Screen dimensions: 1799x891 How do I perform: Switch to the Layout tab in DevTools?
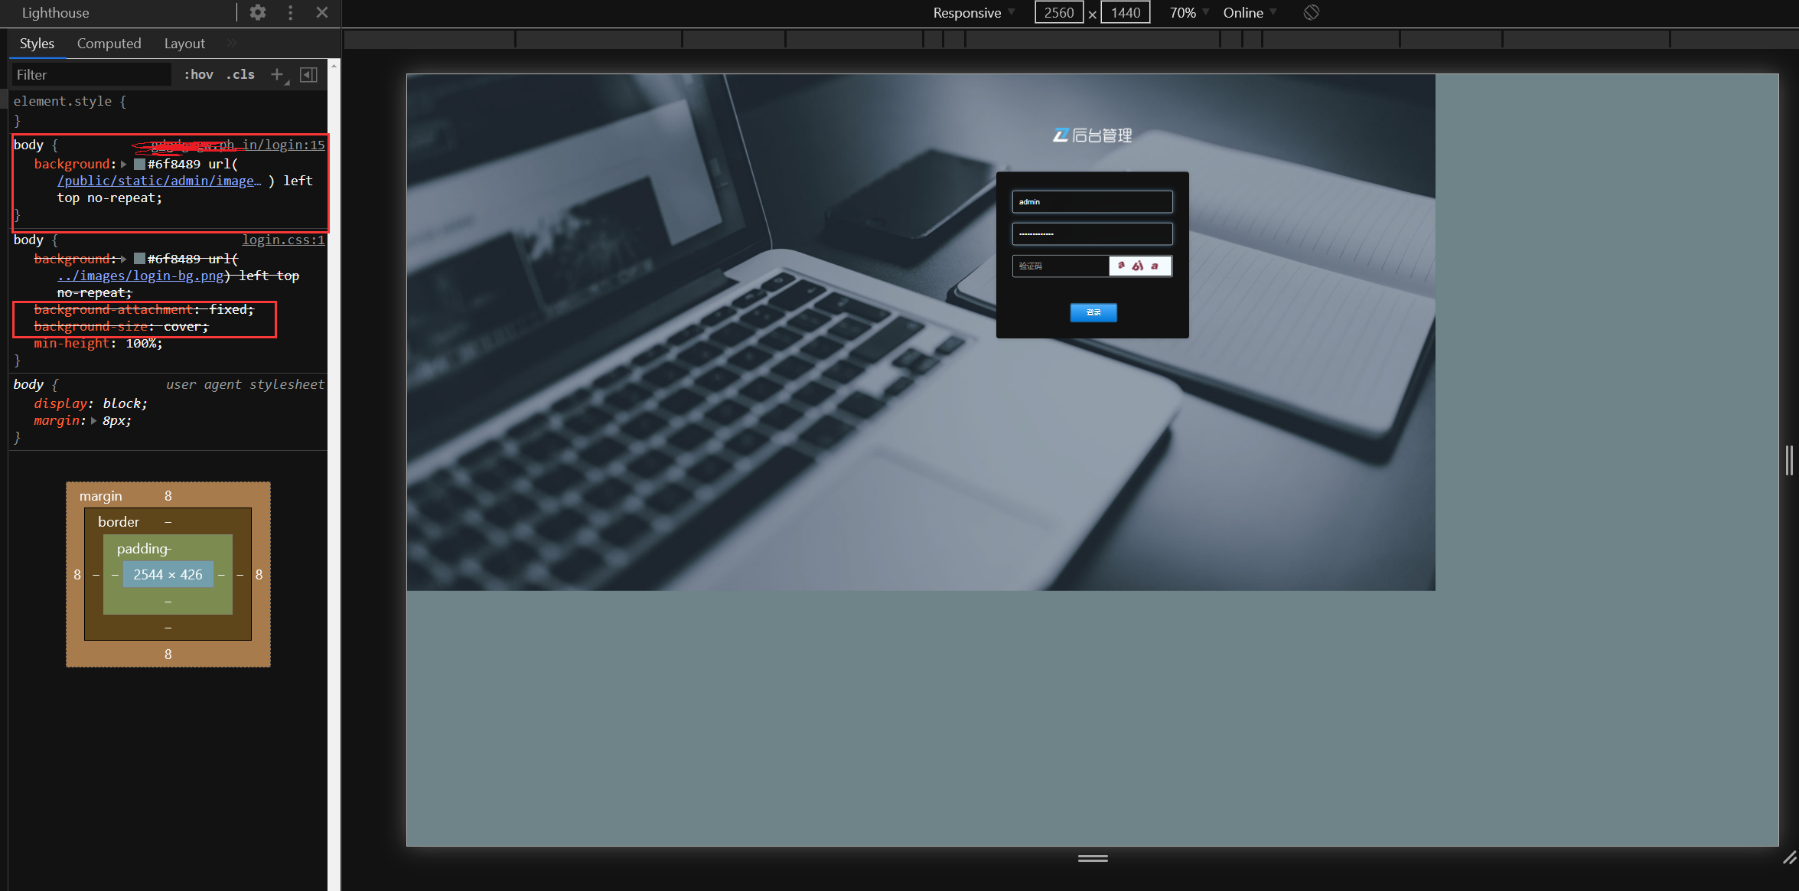point(182,43)
